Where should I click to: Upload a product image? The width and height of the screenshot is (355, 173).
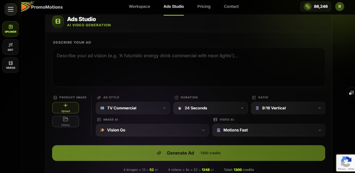click(x=66, y=108)
